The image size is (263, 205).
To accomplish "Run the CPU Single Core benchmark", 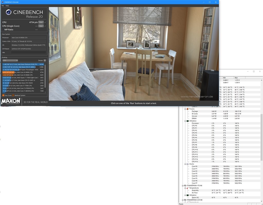I will pyautogui.click(x=41, y=26).
